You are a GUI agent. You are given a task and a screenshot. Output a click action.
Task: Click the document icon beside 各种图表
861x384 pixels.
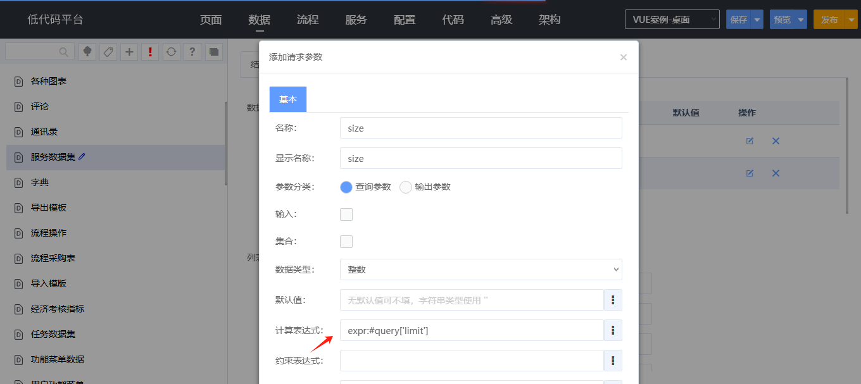pos(18,81)
